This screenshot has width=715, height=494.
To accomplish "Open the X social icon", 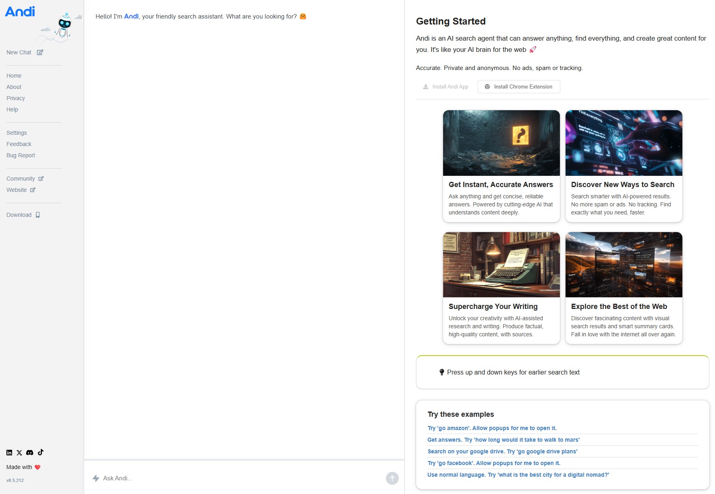I will point(19,453).
